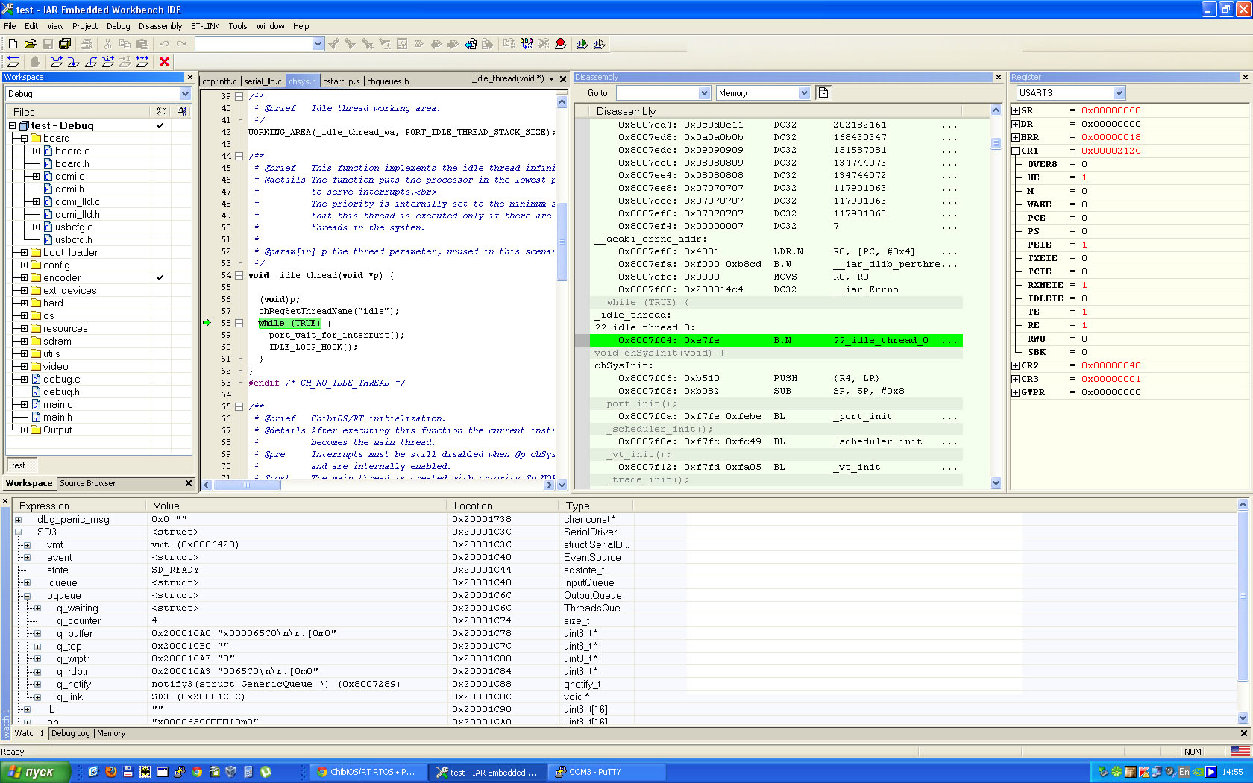Switch to the Debug Log tab
1253x783 pixels.
[x=71, y=734]
